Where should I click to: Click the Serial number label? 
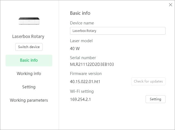pyautogui.click(x=83, y=58)
